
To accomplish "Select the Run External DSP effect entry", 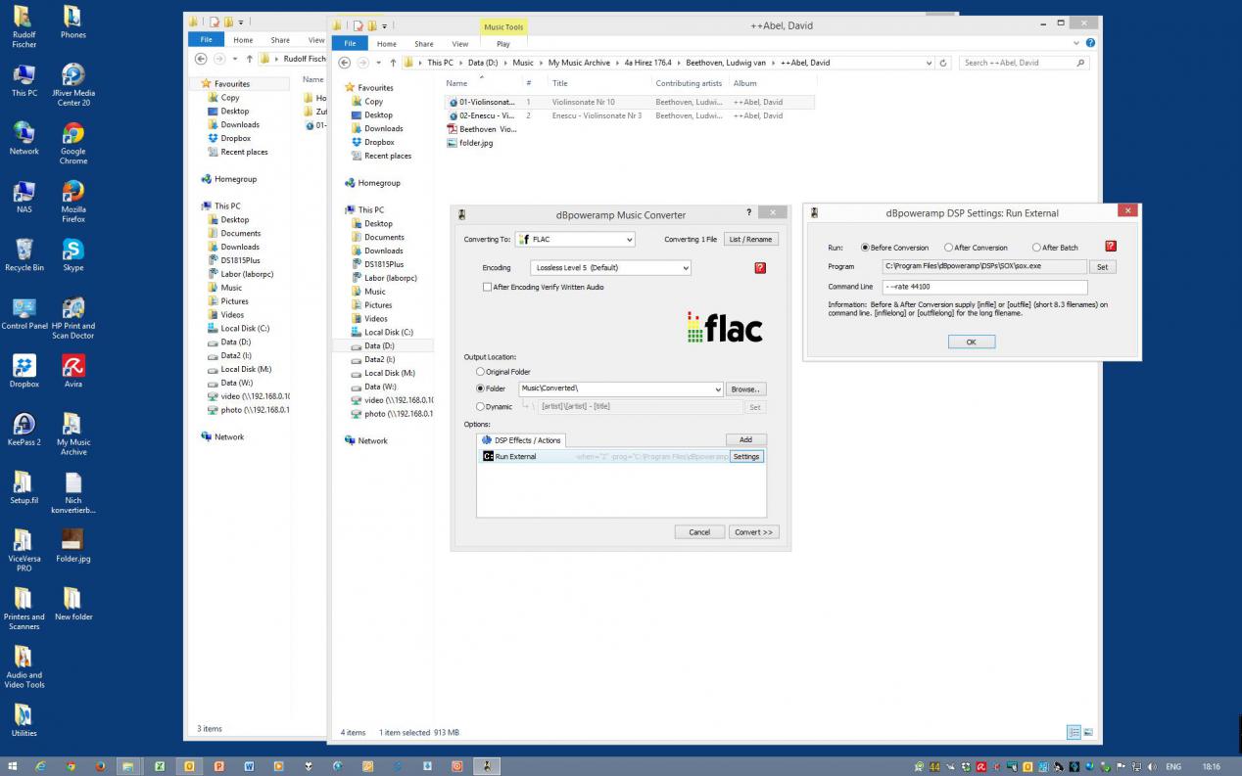I will pyautogui.click(x=515, y=457).
